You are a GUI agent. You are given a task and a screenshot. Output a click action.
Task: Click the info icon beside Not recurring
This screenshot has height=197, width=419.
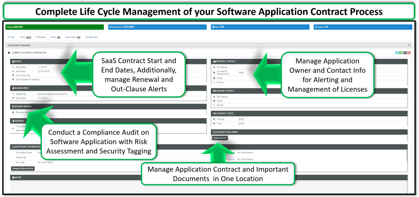click(x=13, y=75)
